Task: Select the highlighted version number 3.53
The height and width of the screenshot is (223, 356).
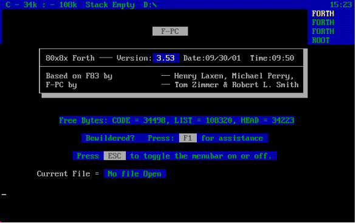Action: point(165,58)
